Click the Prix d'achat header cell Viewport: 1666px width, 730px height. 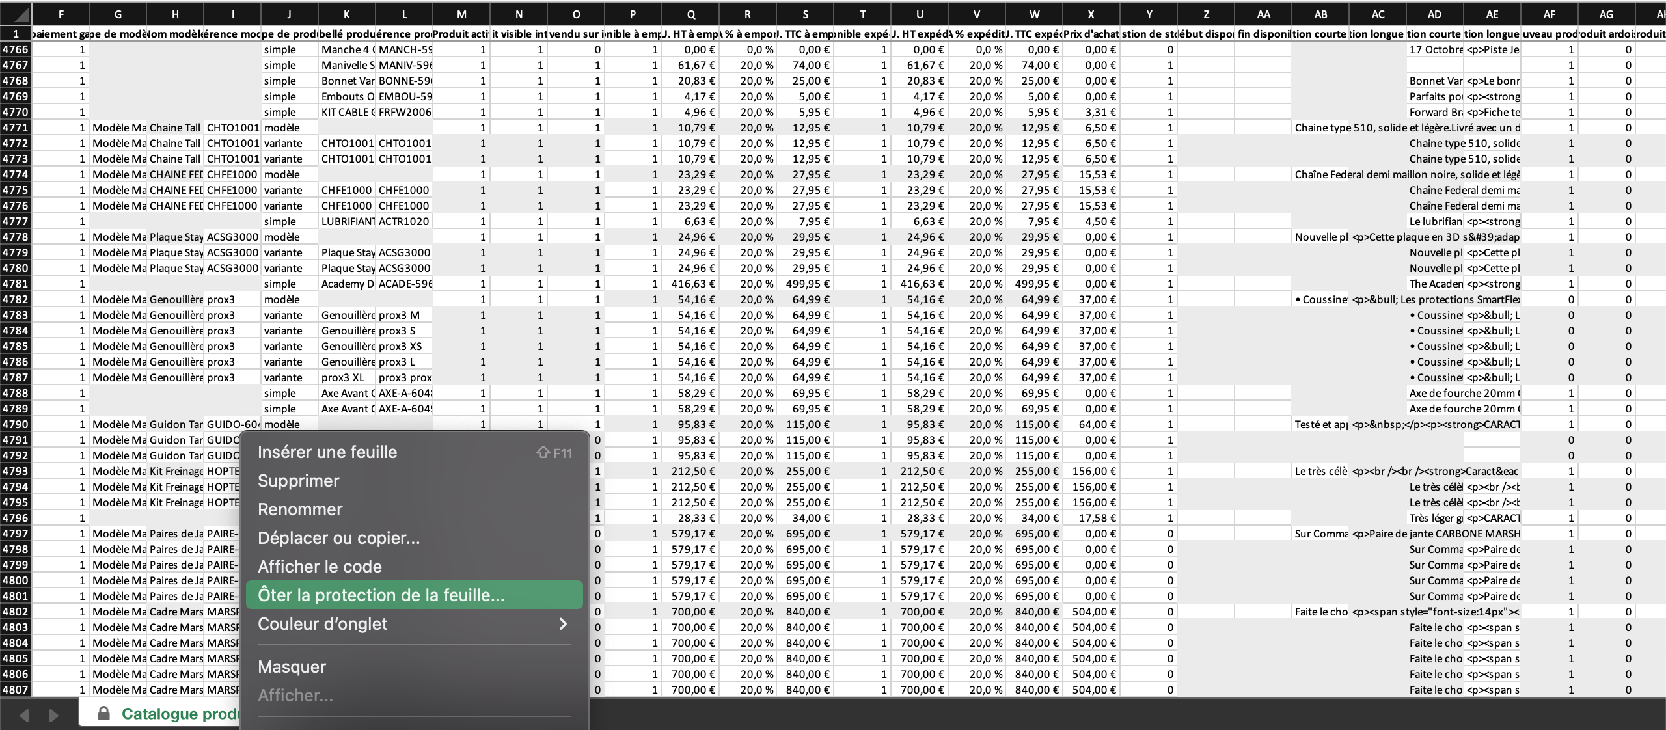click(x=1091, y=34)
